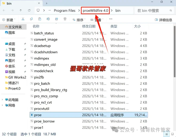Screen dimensions: 176x137
Task: Navigate to proeWildfire 4.0 breadcrumb
Action: pyautogui.click(x=95, y=11)
